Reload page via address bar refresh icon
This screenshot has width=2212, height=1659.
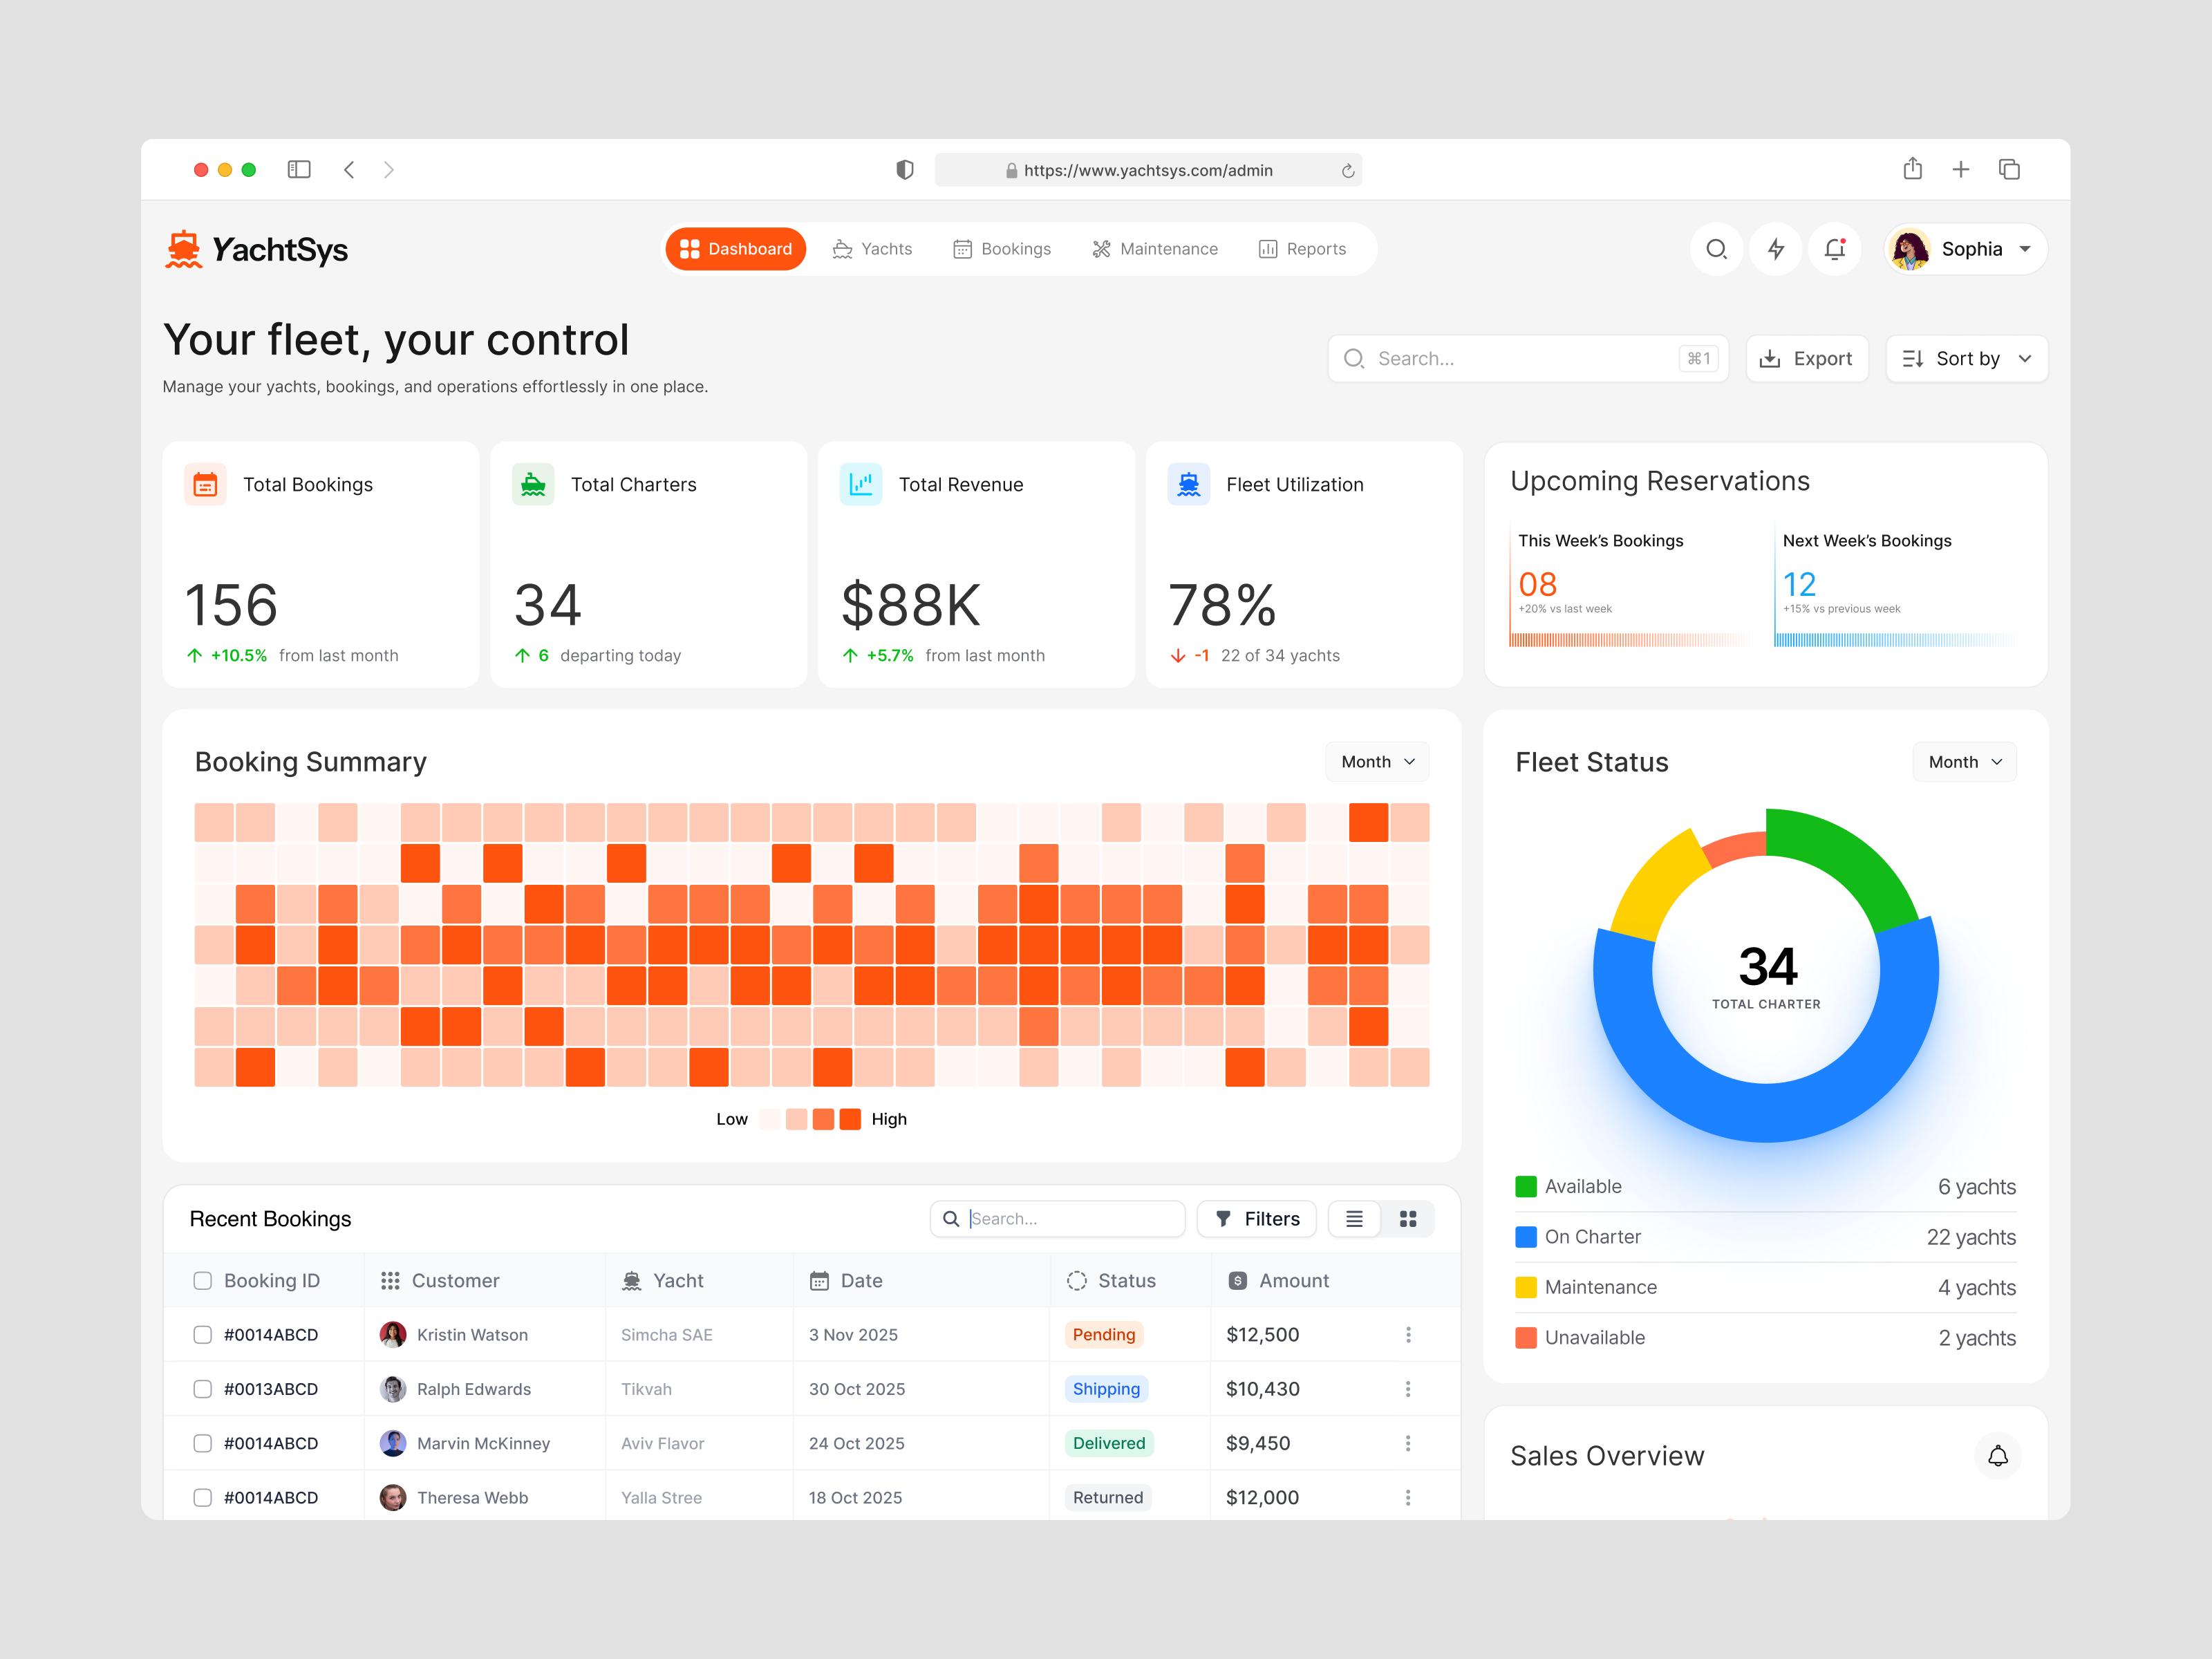(1347, 171)
